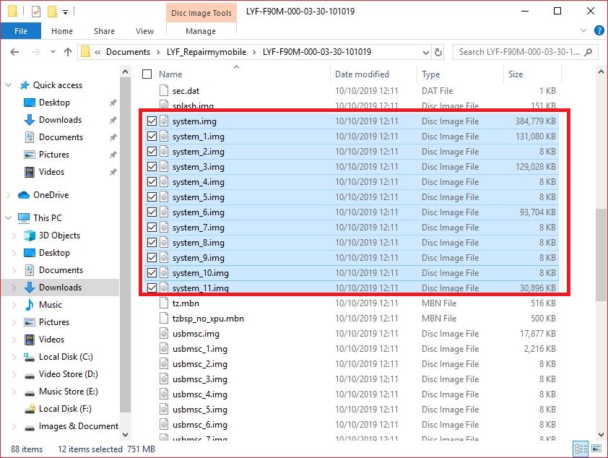Open the Manage ribbon tab
The height and width of the screenshot is (458, 608).
click(201, 31)
